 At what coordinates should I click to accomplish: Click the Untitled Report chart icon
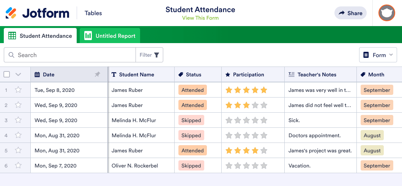point(88,36)
